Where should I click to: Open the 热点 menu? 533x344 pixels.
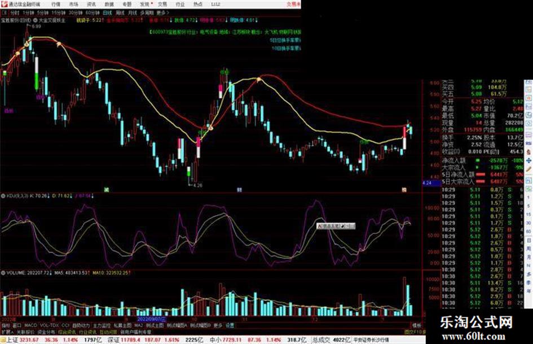point(198,5)
